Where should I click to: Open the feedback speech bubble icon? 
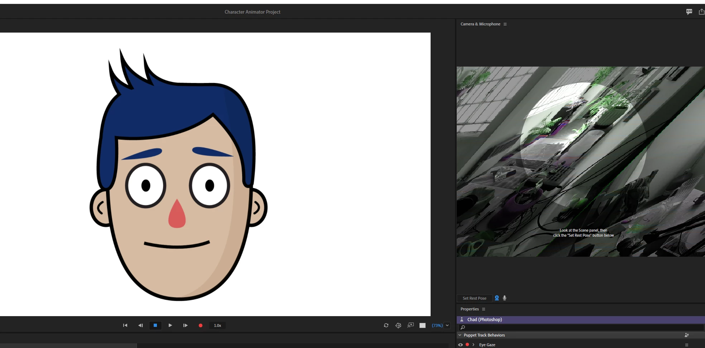689,12
